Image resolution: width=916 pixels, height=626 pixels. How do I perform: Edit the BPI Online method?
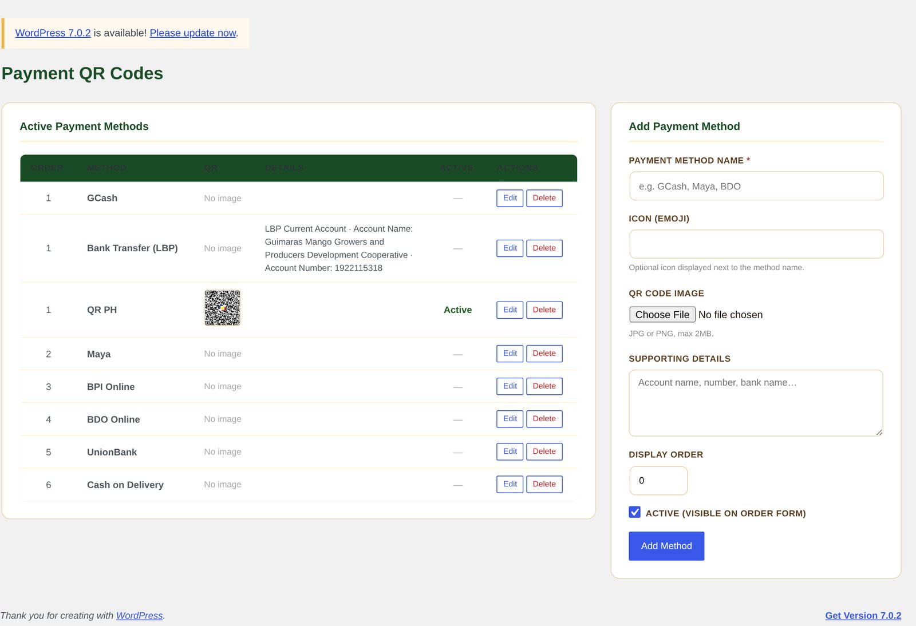pyautogui.click(x=510, y=386)
